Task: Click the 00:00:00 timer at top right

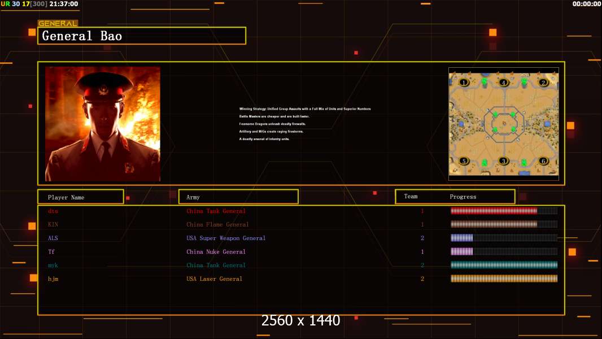Action: (x=587, y=4)
